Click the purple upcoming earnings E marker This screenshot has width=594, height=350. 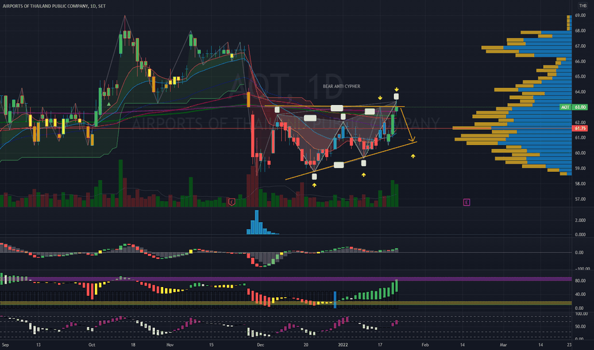[467, 202]
